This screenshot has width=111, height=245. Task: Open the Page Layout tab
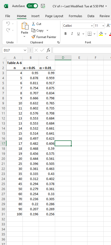(54, 16)
